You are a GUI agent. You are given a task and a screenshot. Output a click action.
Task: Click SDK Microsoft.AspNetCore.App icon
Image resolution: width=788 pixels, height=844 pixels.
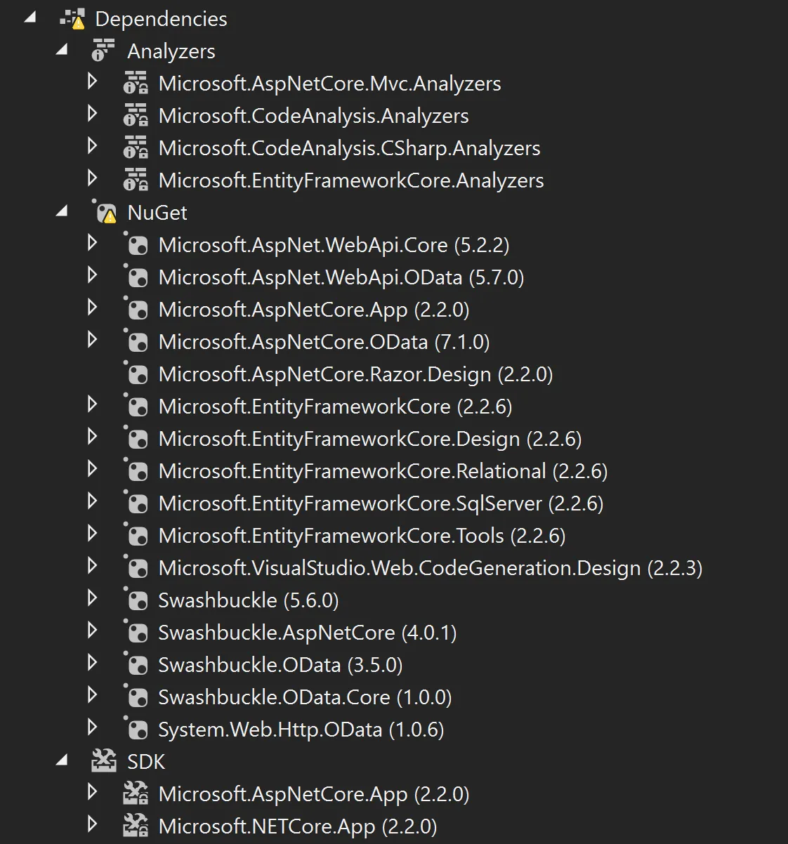[136, 793]
